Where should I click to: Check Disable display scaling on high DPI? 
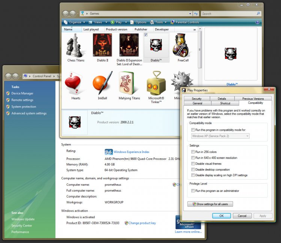click(193, 175)
